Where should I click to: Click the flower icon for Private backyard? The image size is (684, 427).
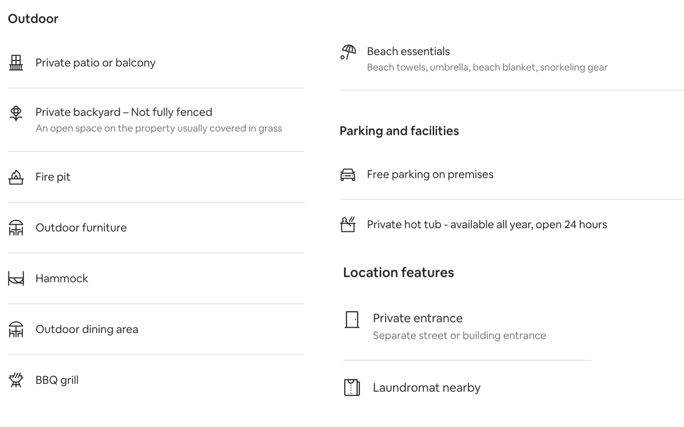pos(16,113)
